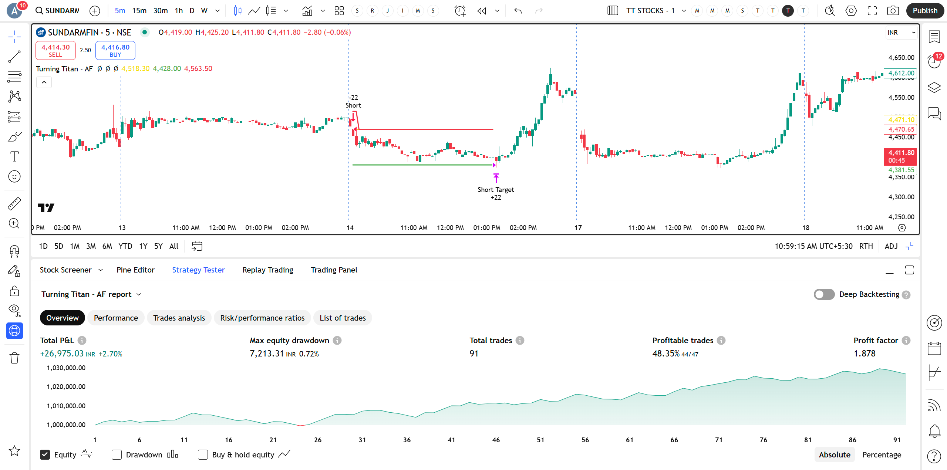Open alerts panel with 12 badge

coord(934,61)
